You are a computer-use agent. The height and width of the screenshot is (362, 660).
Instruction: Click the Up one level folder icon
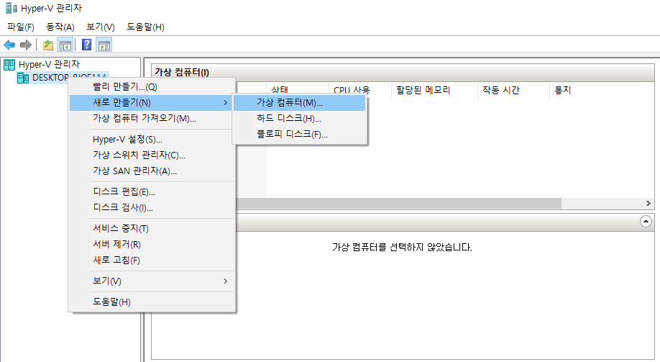[x=48, y=45]
